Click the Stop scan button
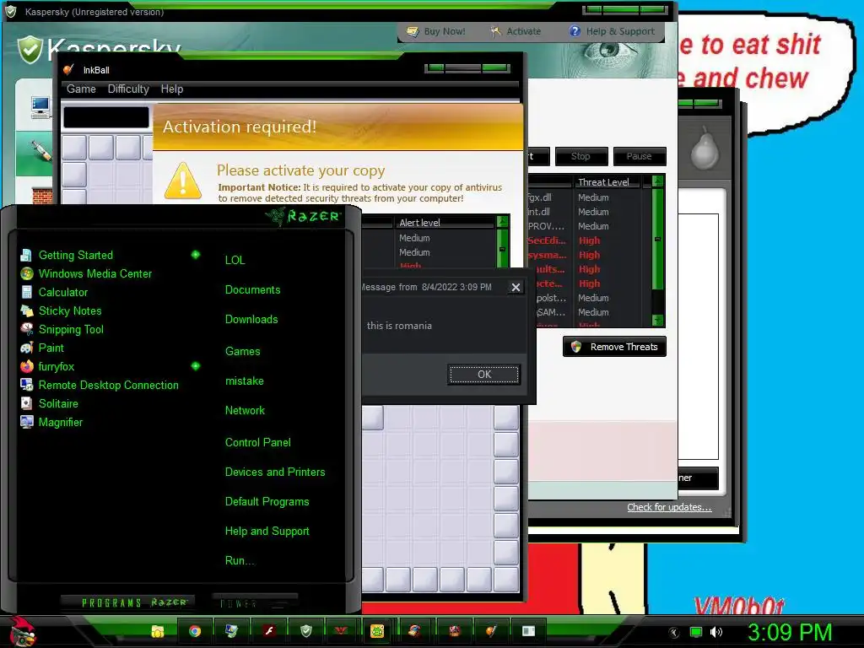The width and height of the screenshot is (864, 648). point(581,156)
